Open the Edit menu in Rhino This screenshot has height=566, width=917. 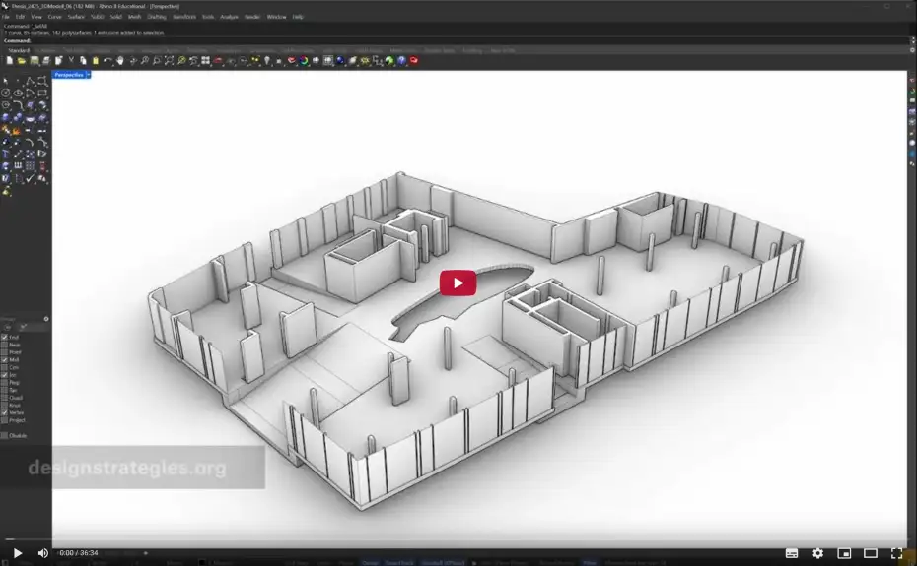pyautogui.click(x=20, y=17)
